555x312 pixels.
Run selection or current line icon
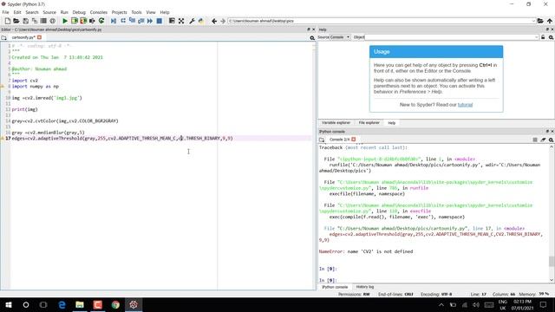click(x=92, y=21)
